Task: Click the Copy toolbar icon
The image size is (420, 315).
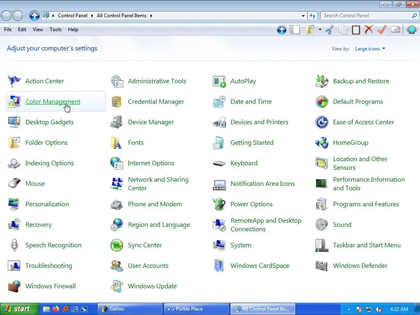Action: [x=343, y=30]
